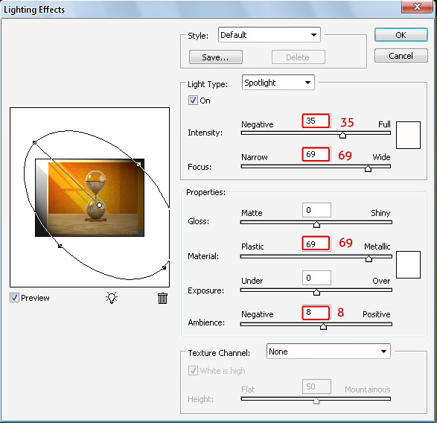Click the Intensity slider thumb

click(342, 136)
